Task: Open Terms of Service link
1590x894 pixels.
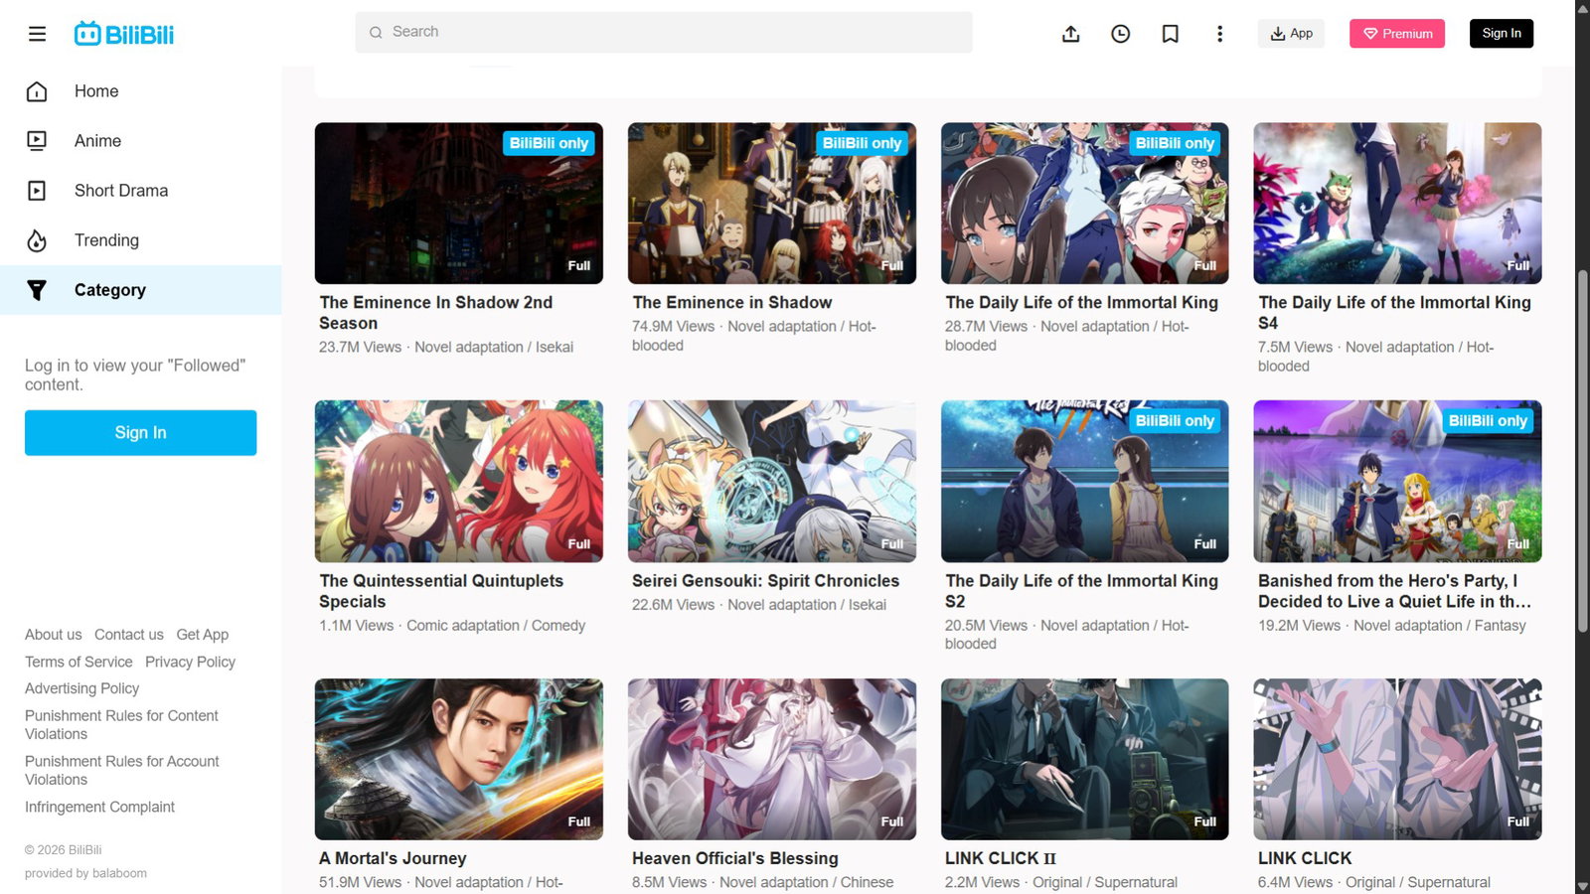Action: (79, 662)
